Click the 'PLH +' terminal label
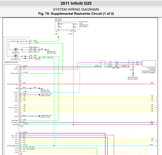 click(x=17, y=139)
